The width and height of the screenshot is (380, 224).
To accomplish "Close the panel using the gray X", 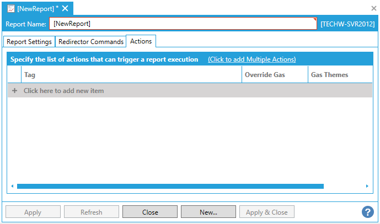I will pos(374,8).
